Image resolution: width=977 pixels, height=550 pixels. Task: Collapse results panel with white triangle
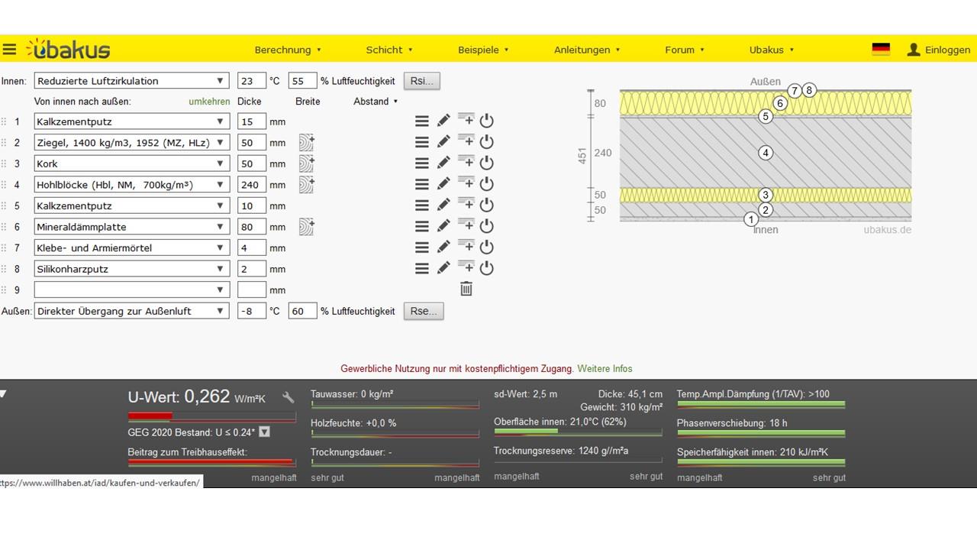tap(4, 394)
